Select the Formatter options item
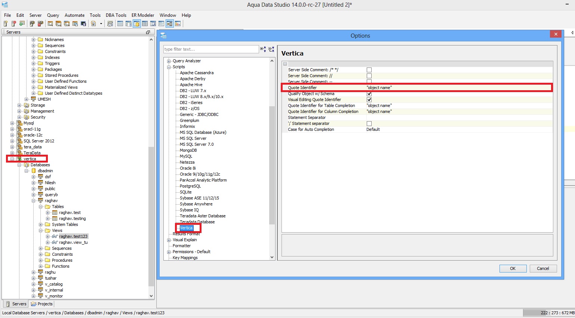Image resolution: width=575 pixels, height=318 pixels. [x=182, y=246]
